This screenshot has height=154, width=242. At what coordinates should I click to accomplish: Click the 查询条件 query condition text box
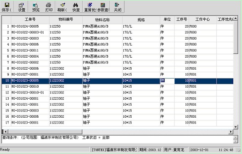[x=117, y=139]
